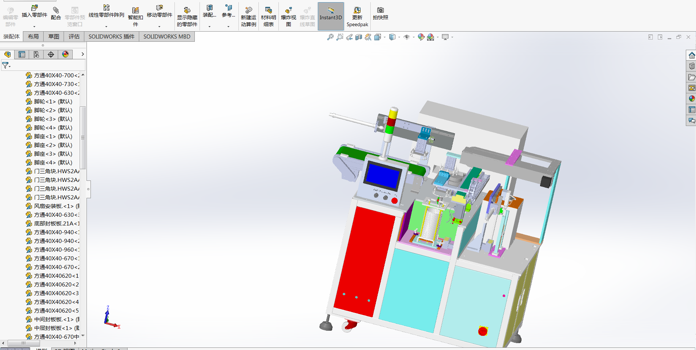Screen dimensions: 696x350
Task: Open the SOLIDWORKS 插件 tab
Action: 111,37
